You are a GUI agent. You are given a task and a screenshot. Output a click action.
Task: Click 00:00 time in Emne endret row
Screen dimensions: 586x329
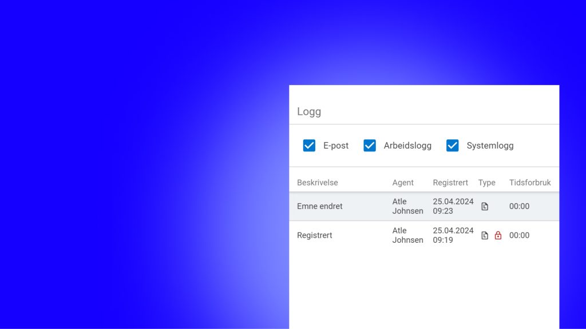point(519,206)
